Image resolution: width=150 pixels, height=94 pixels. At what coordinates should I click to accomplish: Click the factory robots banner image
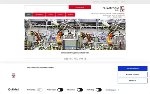click(75, 34)
